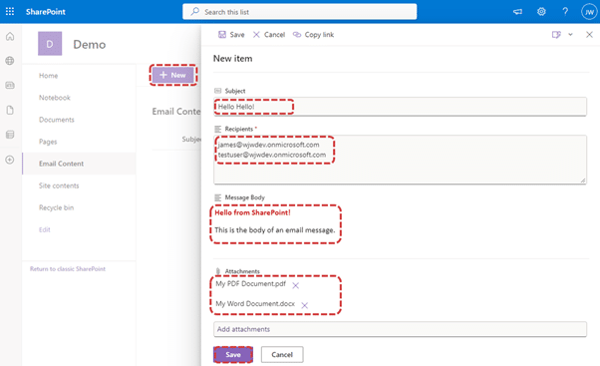Close the New item panel

[589, 35]
